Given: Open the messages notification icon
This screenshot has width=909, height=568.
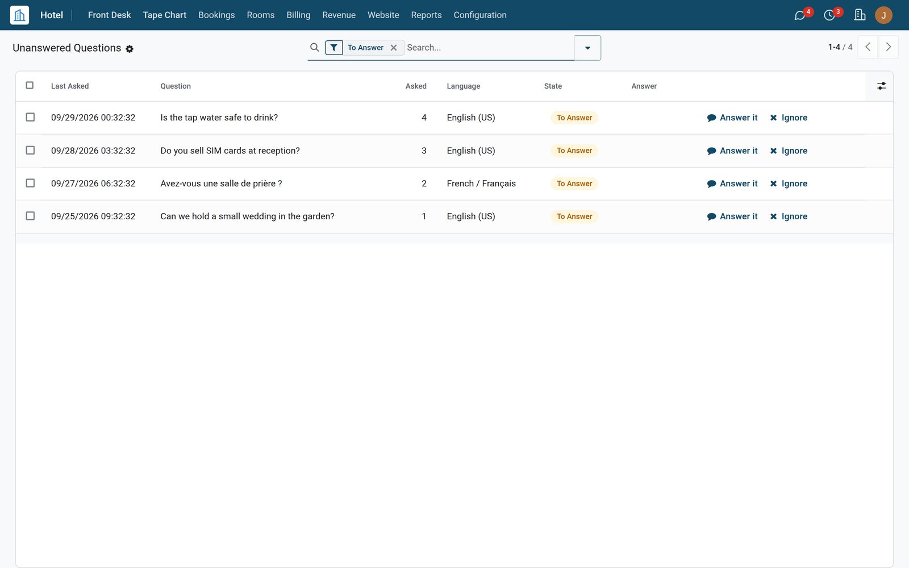Looking at the screenshot, I should (x=800, y=15).
